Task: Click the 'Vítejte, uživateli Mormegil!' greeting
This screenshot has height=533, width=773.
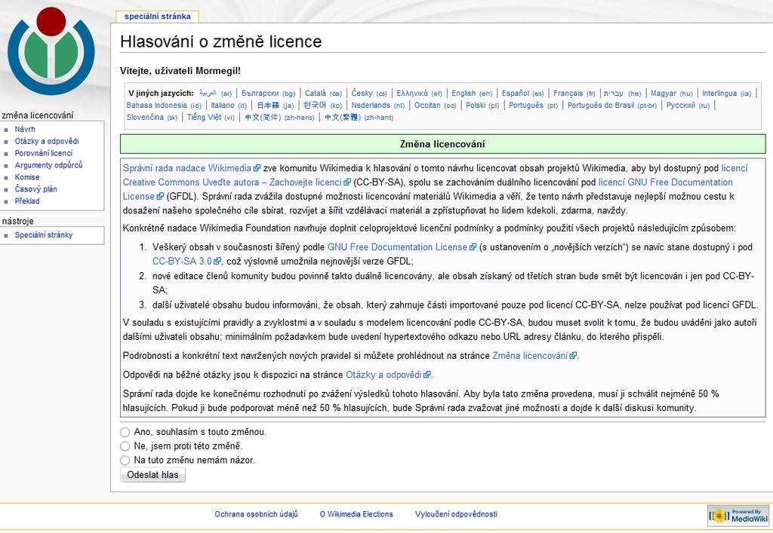Action: [x=180, y=71]
